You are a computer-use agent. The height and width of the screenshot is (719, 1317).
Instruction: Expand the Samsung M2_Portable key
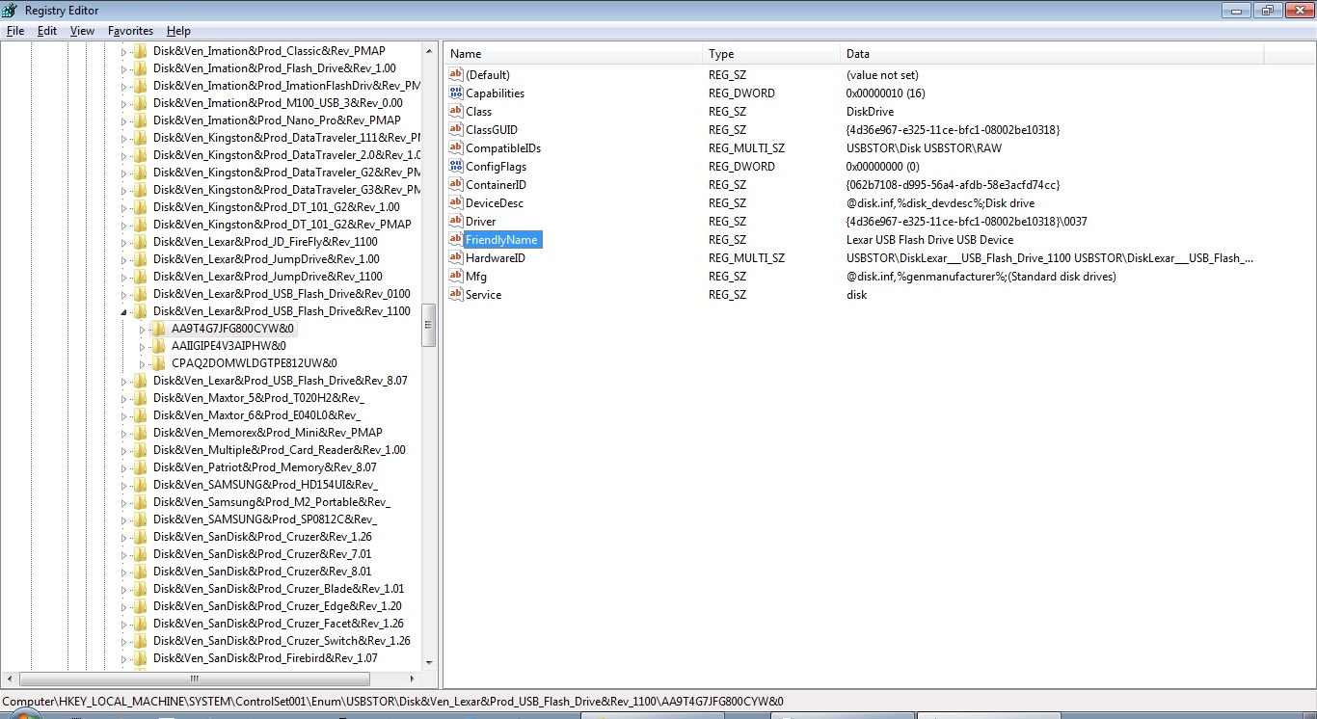tap(123, 503)
